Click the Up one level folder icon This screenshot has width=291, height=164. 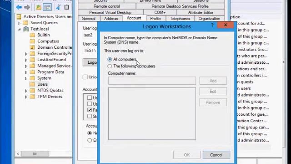coord(38,7)
